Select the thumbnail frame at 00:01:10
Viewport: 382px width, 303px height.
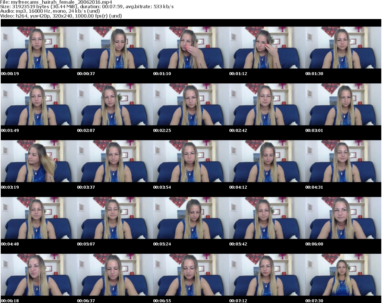(191, 47)
